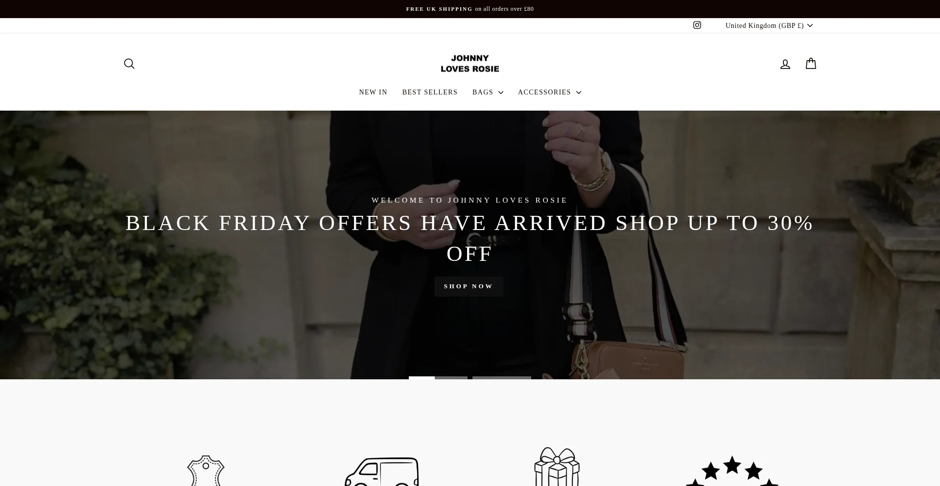Image resolution: width=940 pixels, height=486 pixels.
Task: Click the Johnny Loves Rosie logo
Action: (x=470, y=64)
